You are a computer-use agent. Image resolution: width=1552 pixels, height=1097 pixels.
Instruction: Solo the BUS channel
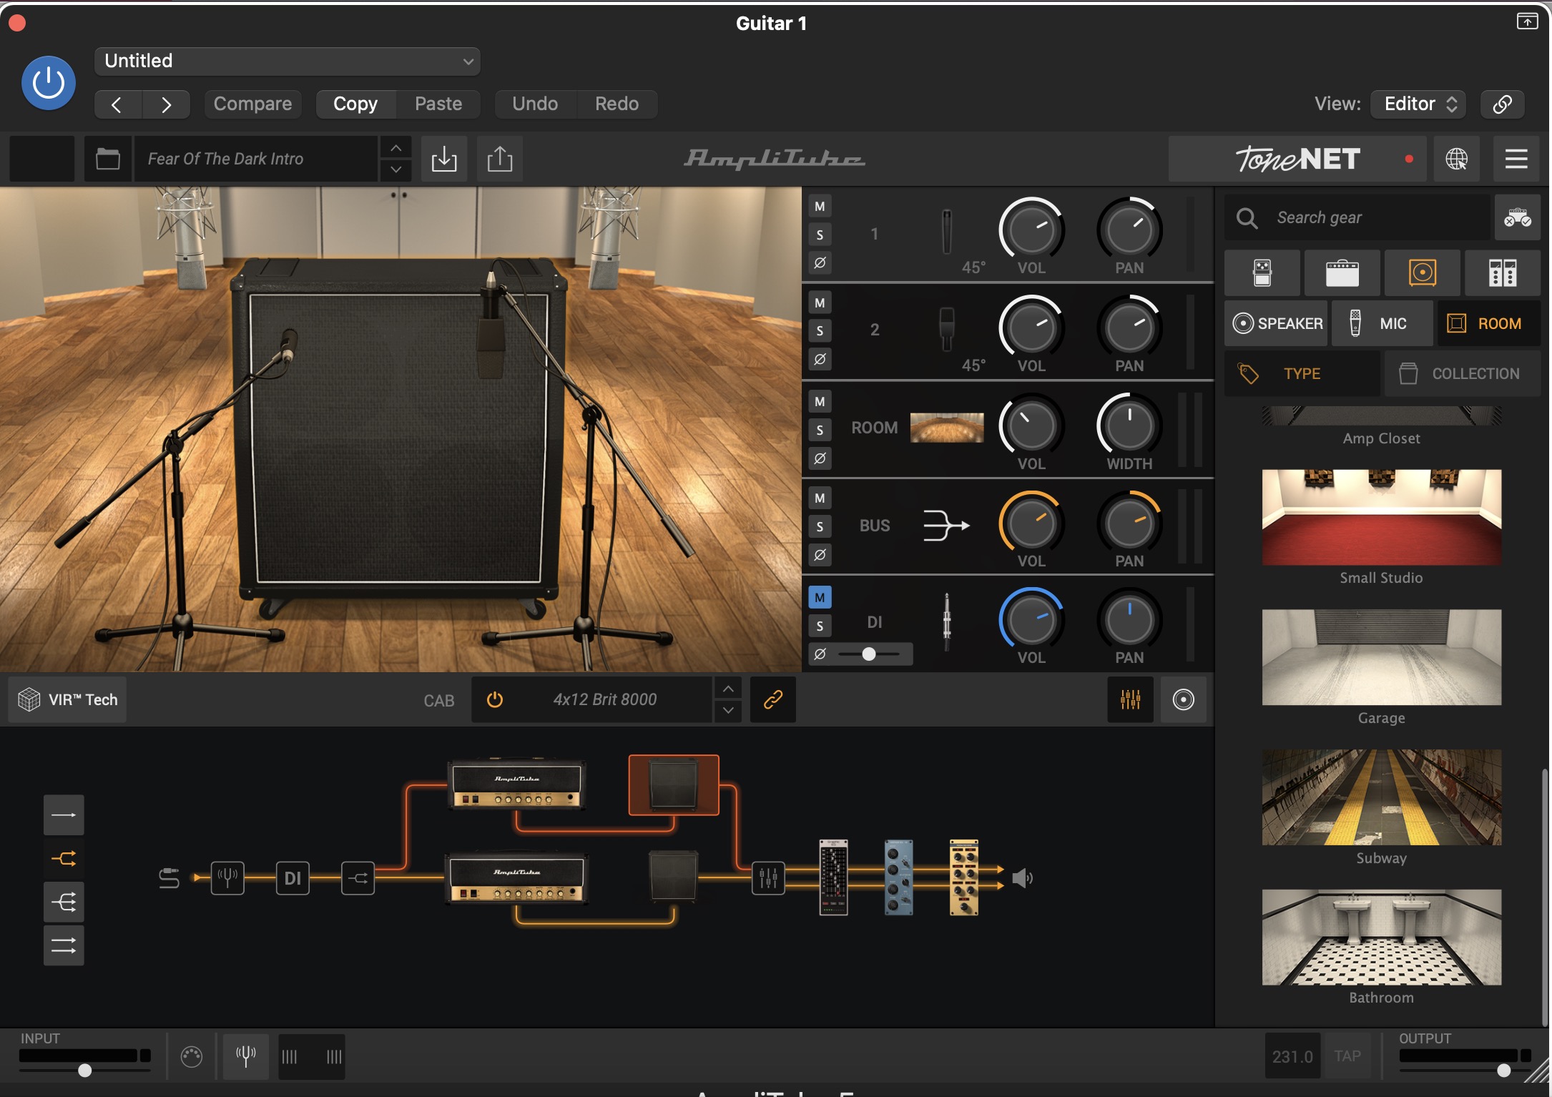coord(820,527)
